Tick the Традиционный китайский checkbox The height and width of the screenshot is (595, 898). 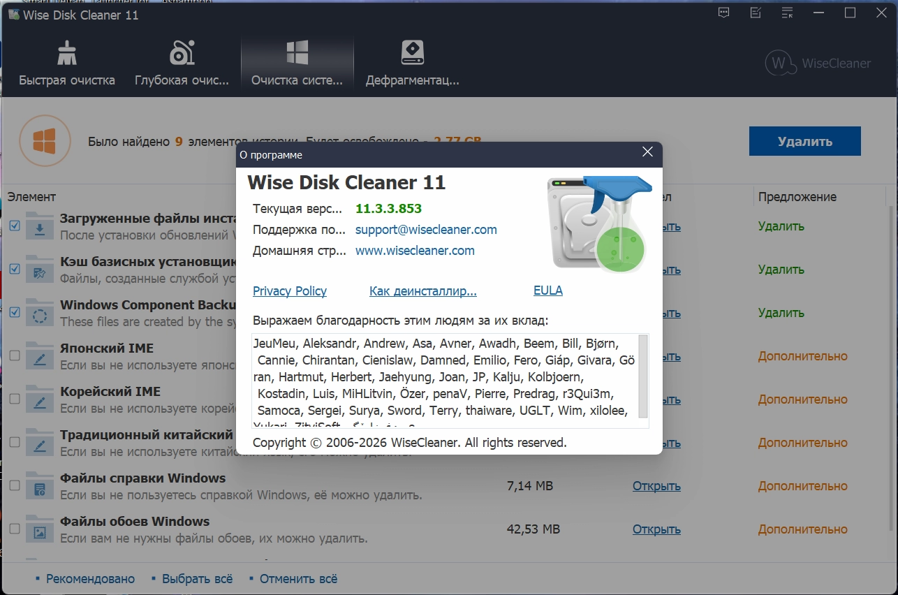15,442
